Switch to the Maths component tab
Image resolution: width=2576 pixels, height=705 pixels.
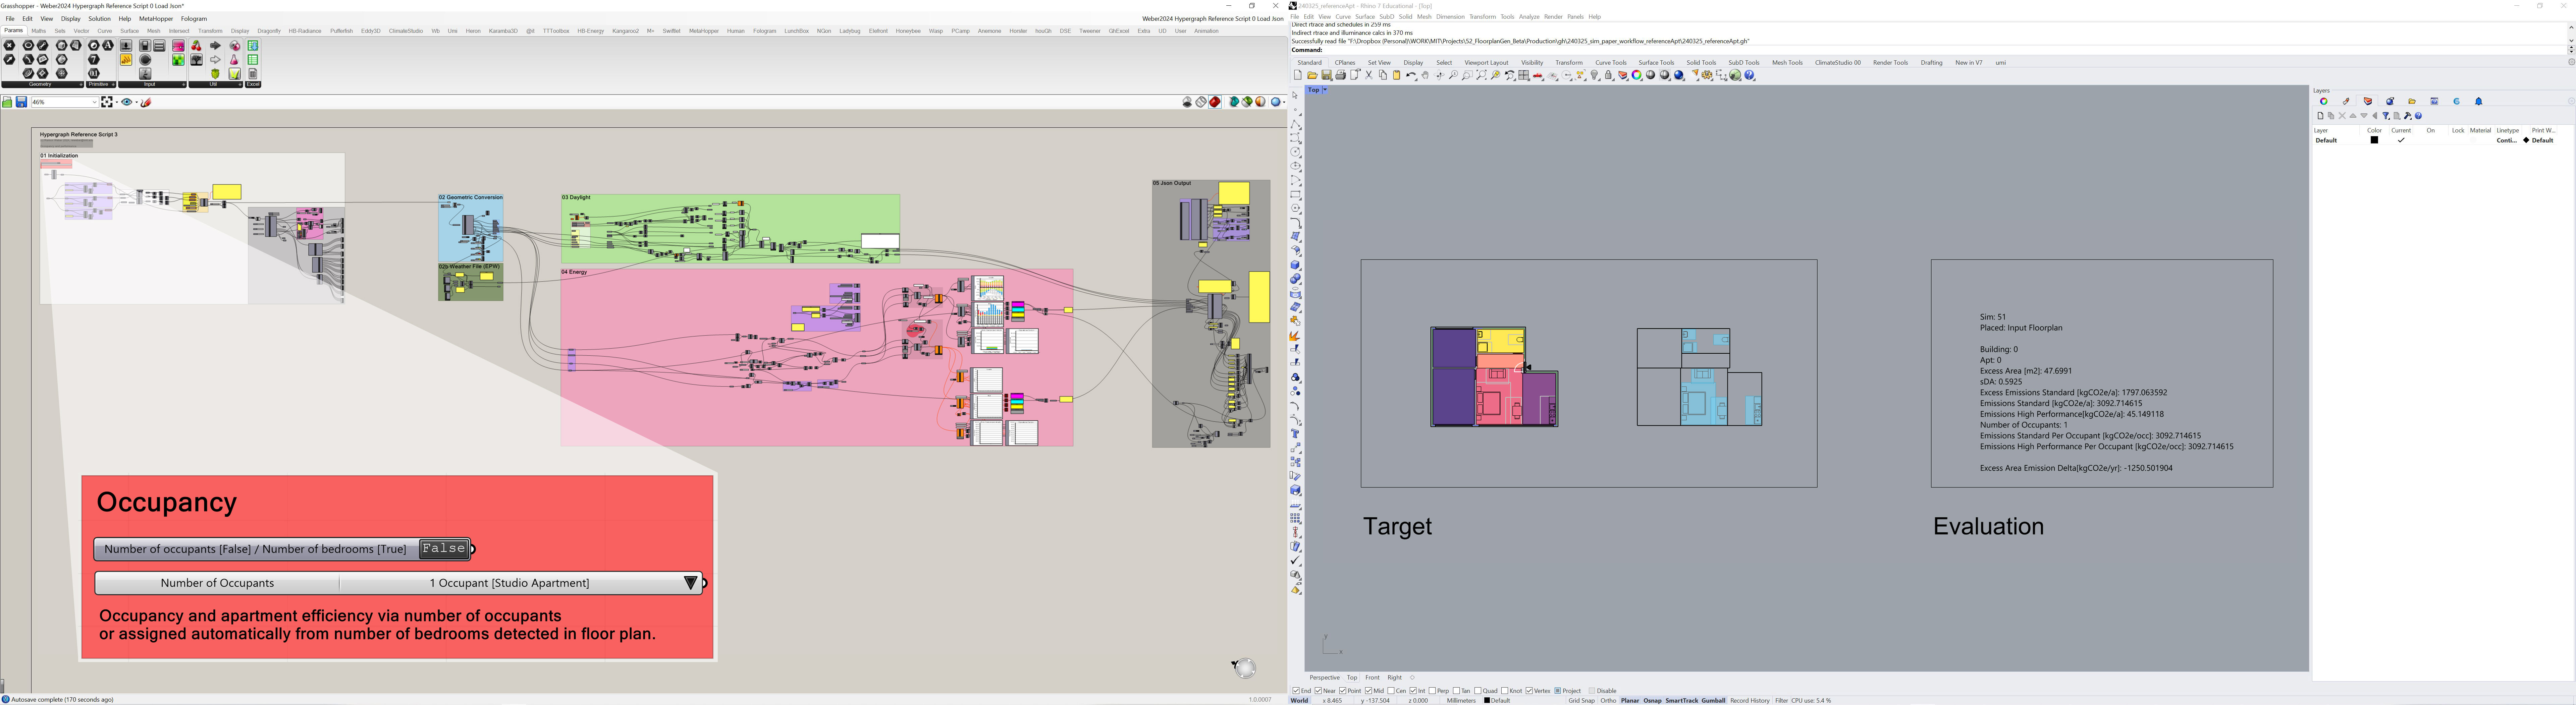point(39,31)
